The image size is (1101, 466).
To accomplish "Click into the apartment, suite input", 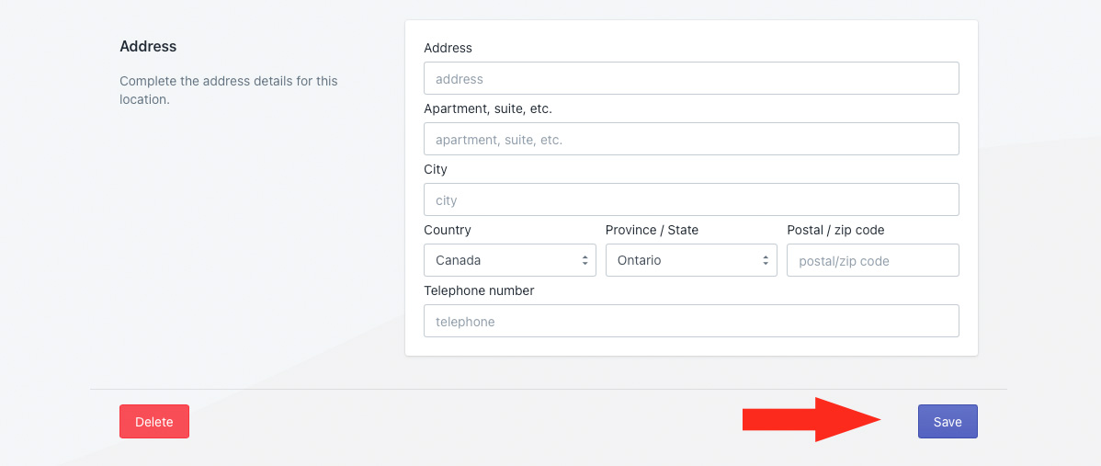I will tap(691, 140).
